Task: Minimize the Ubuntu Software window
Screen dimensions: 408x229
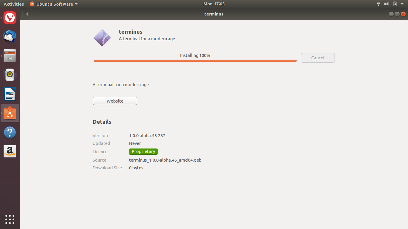Action: point(391,14)
